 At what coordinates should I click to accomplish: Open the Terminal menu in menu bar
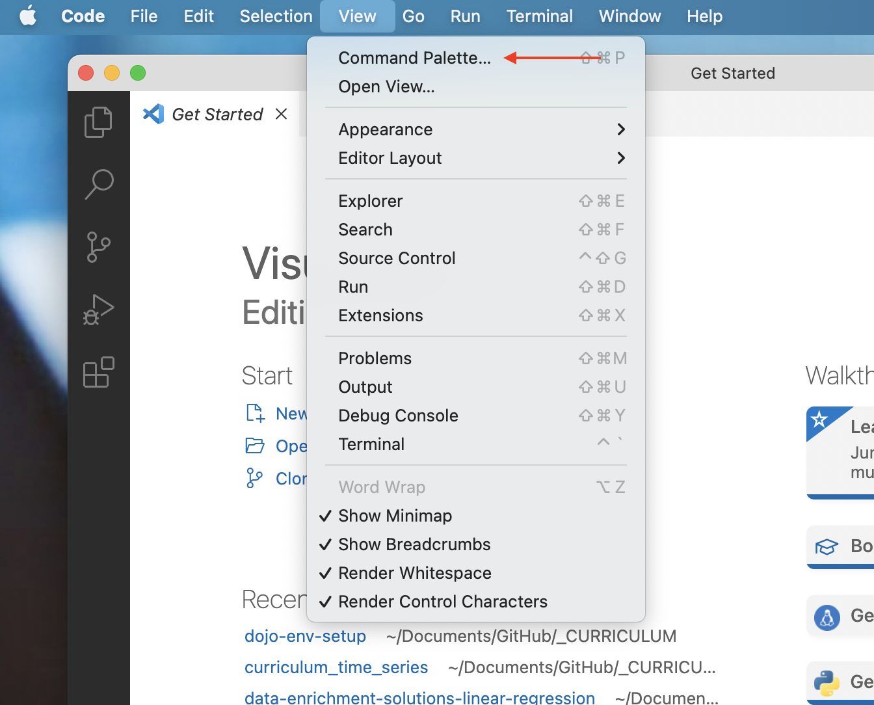(x=540, y=16)
